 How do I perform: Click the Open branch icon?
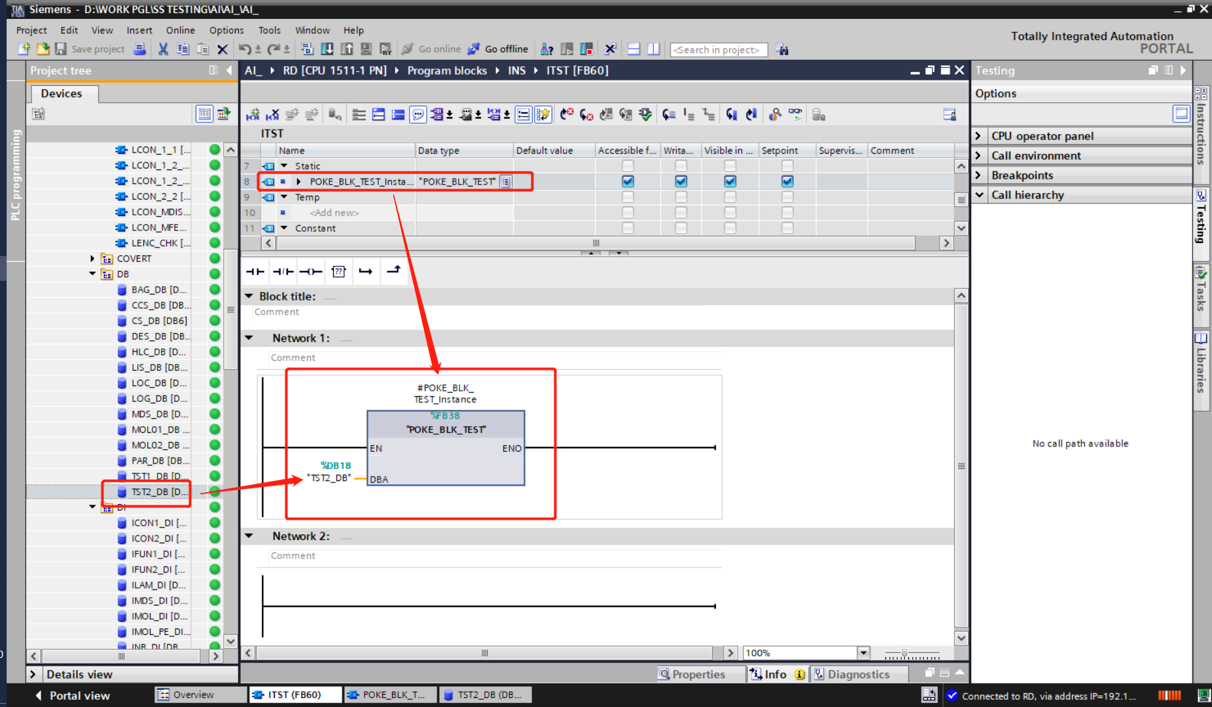[x=366, y=271]
